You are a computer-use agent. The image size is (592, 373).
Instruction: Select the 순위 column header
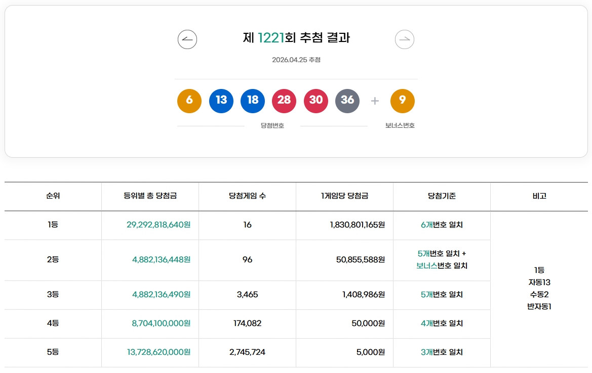pyautogui.click(x=53, y=197)
